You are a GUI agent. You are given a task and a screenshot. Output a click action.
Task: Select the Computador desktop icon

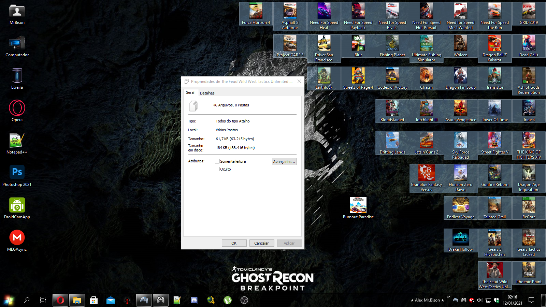point(17,46)
